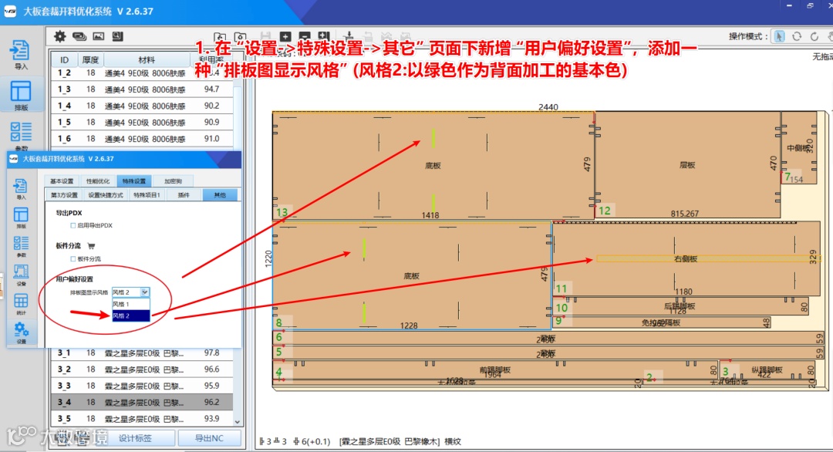Select 统计 in the settings window sidebar
Screen dimensions: 833x452
coord(21,304)
